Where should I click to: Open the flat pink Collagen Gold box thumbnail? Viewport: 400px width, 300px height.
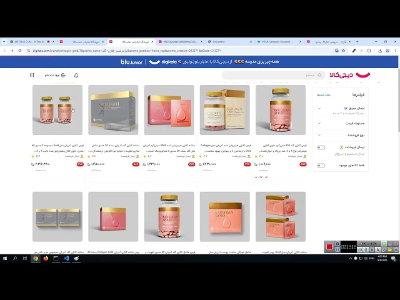[225, 217]
